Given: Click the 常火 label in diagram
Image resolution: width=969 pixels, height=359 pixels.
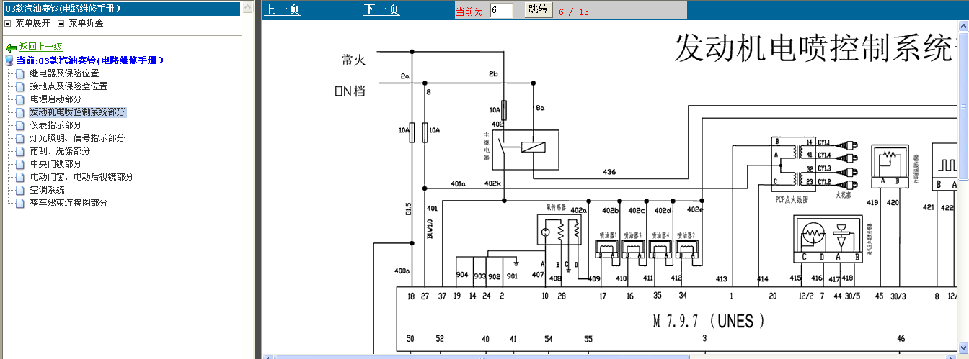Looking at the screenshot, I should pos(354,60).
